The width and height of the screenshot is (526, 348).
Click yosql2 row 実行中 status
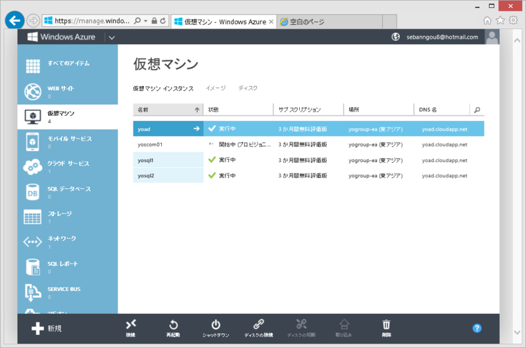(x=227, y=175)
